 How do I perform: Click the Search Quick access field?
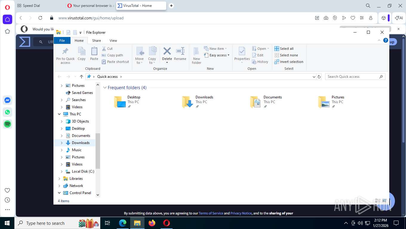point(355,77)
